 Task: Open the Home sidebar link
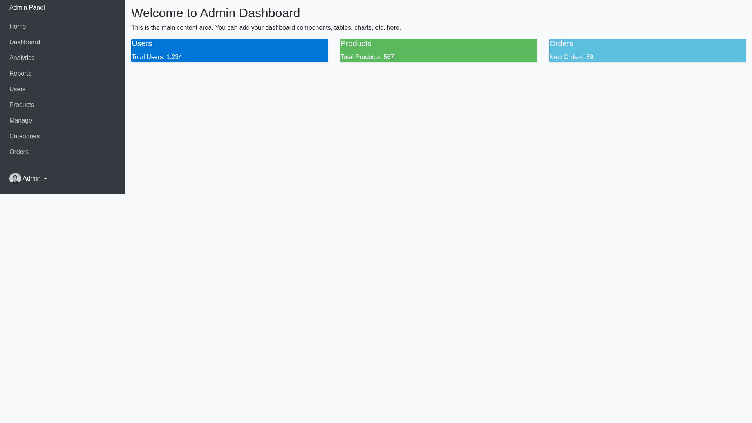18,27
